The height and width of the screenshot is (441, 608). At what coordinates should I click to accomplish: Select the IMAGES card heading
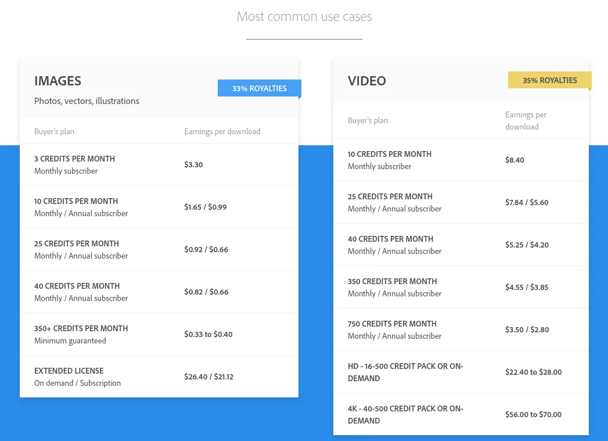click(x=57, y=81)
